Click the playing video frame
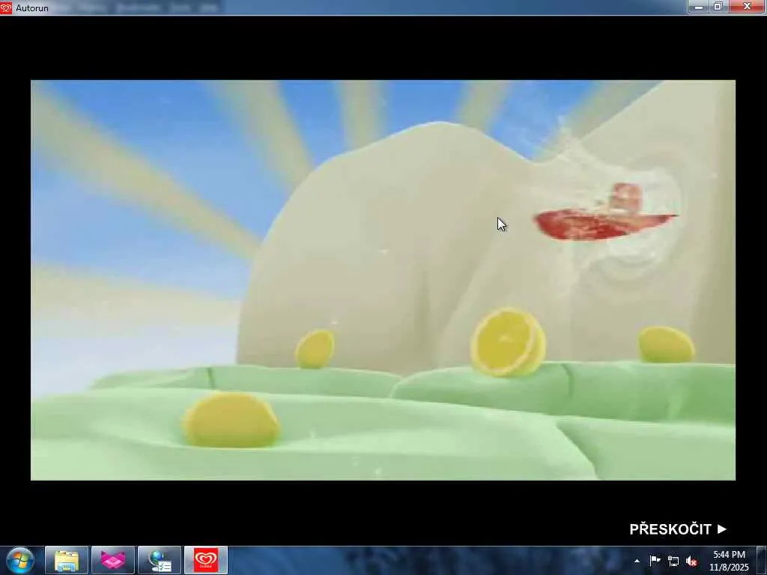Viewport: 767px width, 575px height. [383, 280]
